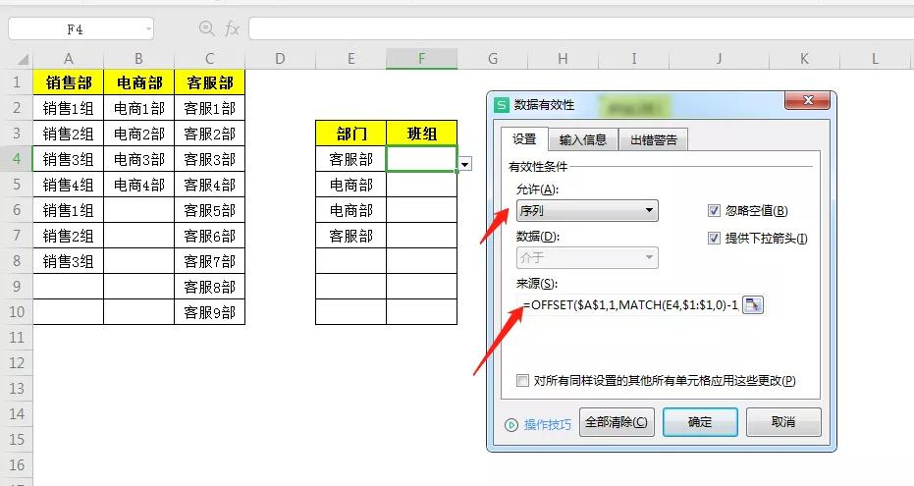The width and height of the screenshot is (914, 486).
Task: Click cell containing 客服1部
Action: (x=209, y=108)
